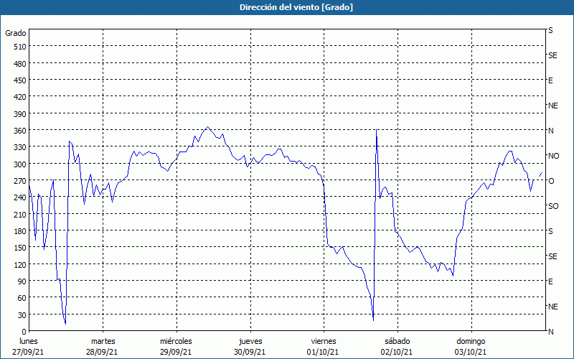The image size is (574, 359).
Task: Click the 'O' compass label on right axis
Action: [551, 181]
